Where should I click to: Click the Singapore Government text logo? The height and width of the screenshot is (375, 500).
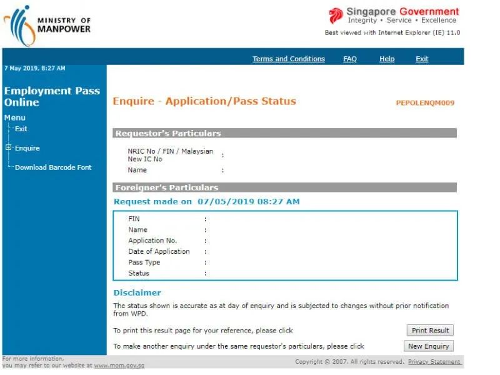403,12
